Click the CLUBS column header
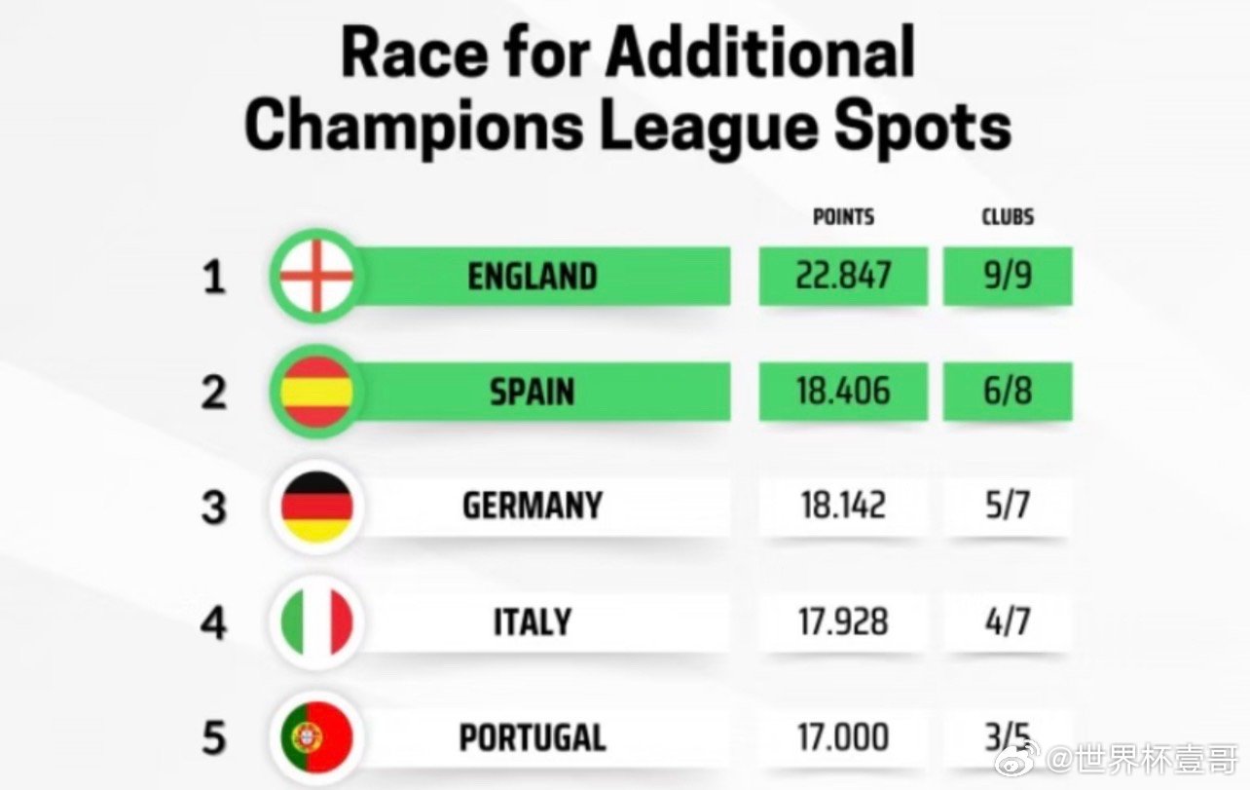 pos(1008,216)
